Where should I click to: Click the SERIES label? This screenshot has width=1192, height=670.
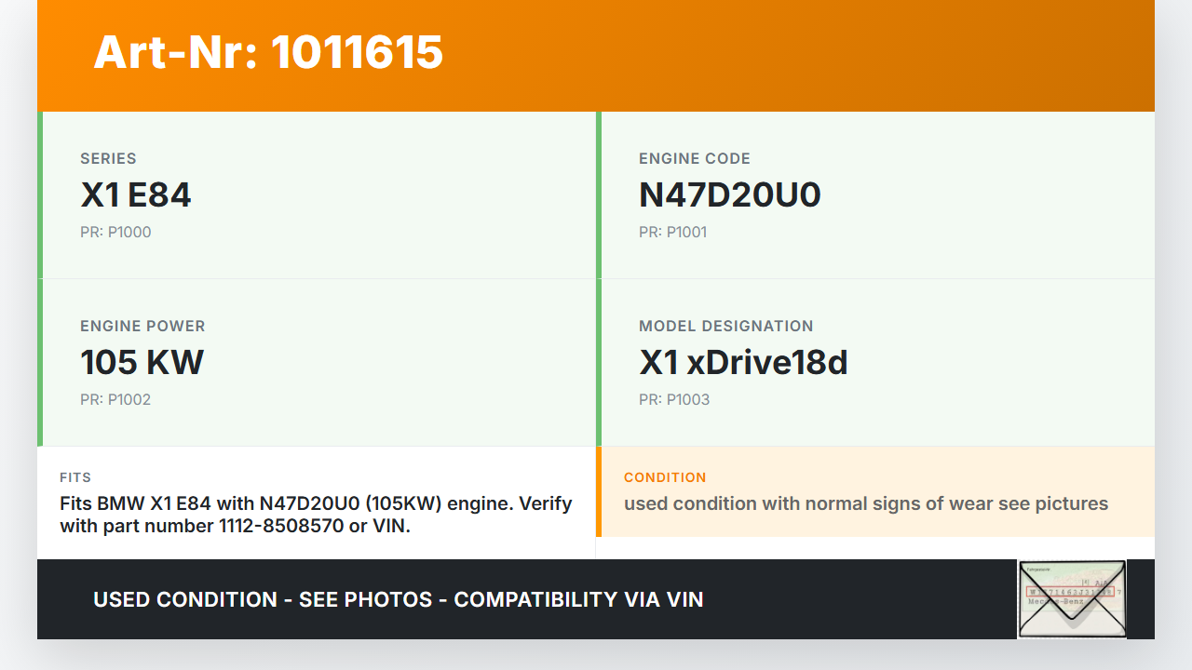click(108, 159)
